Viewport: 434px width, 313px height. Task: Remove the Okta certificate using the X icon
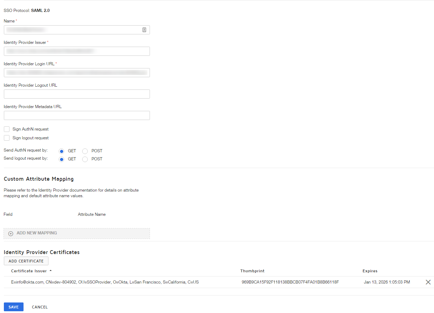click(x=428, y=282)
